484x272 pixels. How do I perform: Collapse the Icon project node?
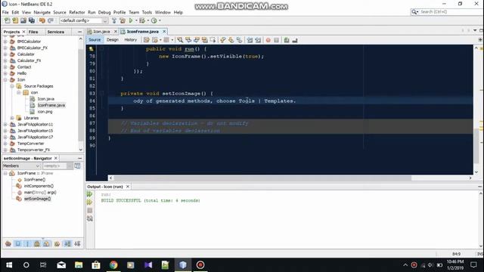5,79
